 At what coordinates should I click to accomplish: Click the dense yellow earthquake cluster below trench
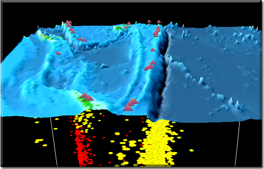click(157, 143)
